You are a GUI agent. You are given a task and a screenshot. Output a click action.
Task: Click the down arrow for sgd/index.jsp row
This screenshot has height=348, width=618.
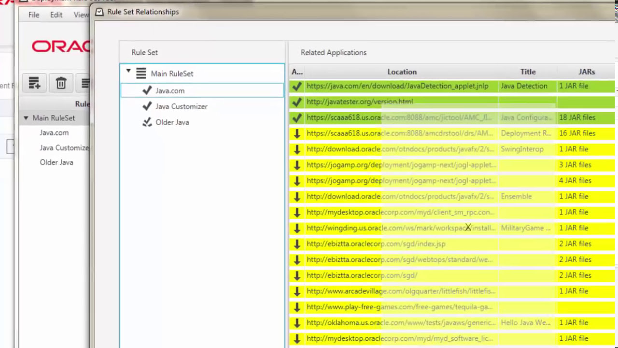point(297,244)
